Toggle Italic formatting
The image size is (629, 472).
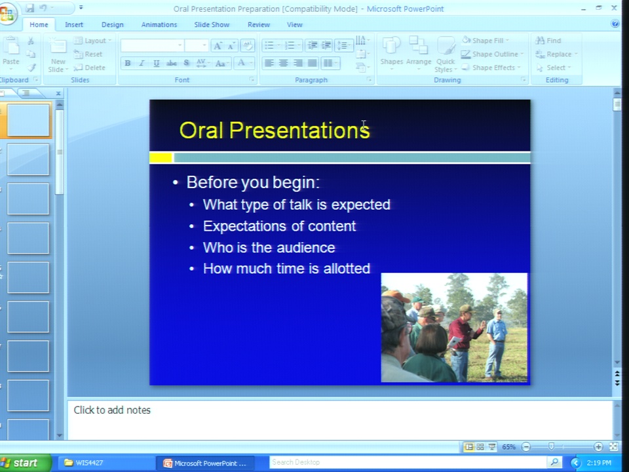coord(142,63)
